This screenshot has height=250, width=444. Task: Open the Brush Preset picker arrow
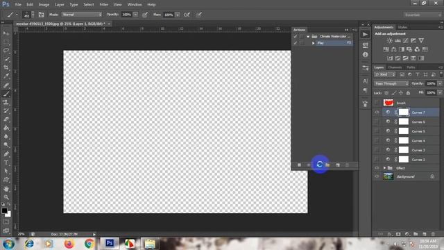click(33, 15)
